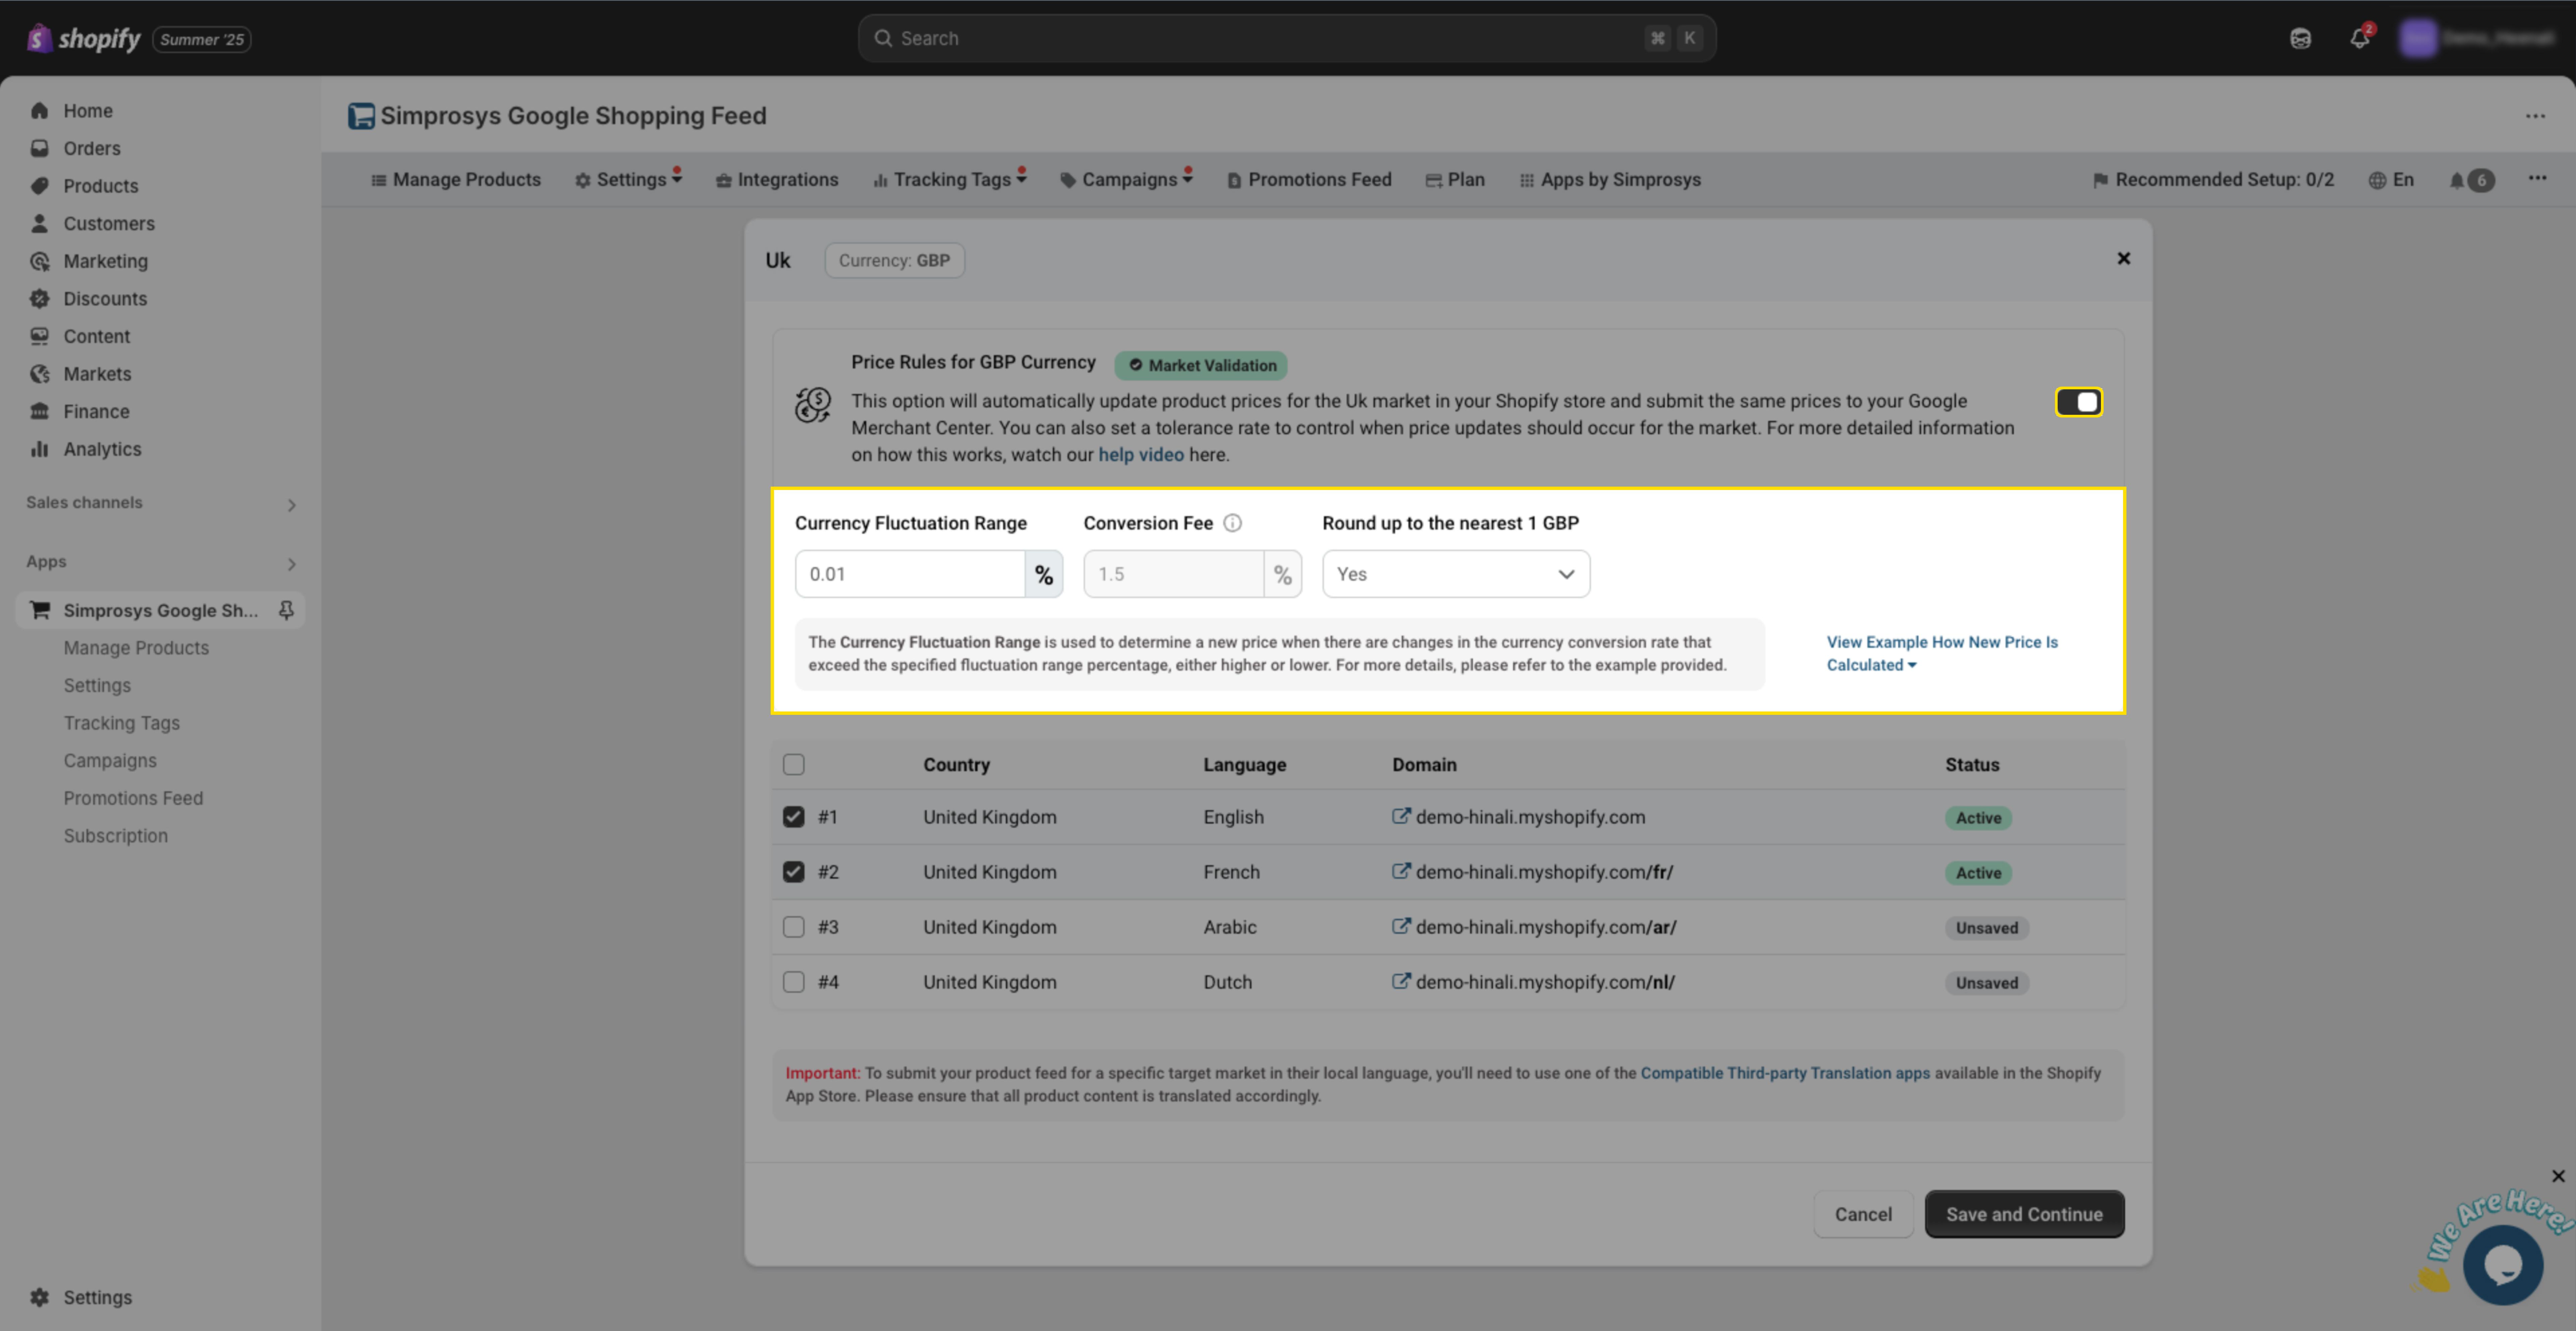Click the Cancel button
2576x1331 pixels.
tap(1863, 1214)
